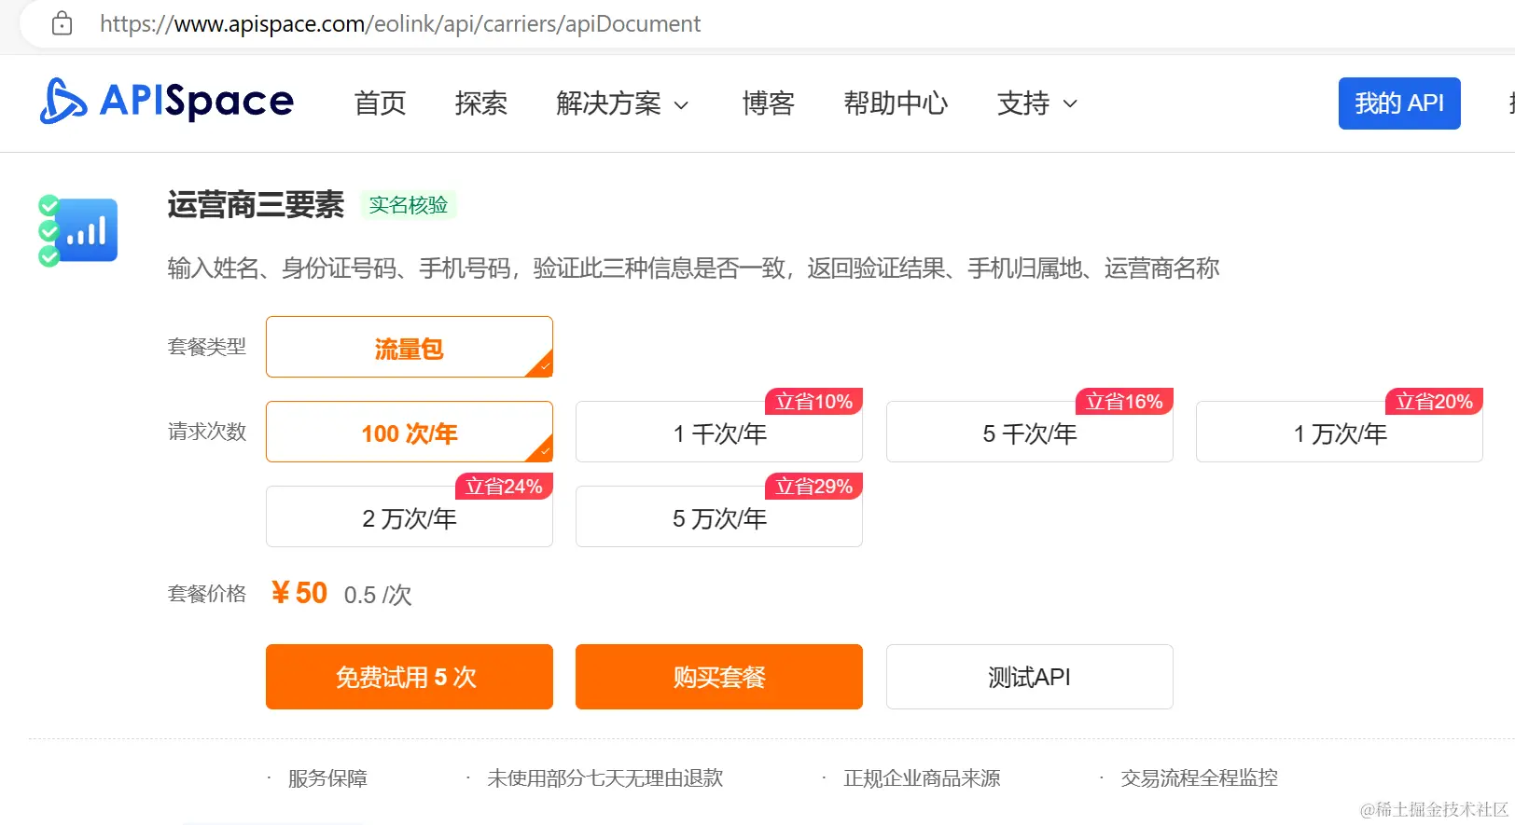Click the 立省16% discount badge
The width and height of the screenshot is (1515, 825).
click(x=1124, y=401)
